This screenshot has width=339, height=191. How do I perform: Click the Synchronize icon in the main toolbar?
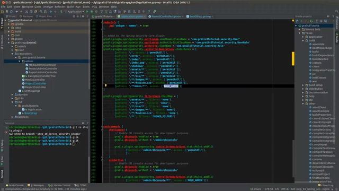(x=11, y=12)
